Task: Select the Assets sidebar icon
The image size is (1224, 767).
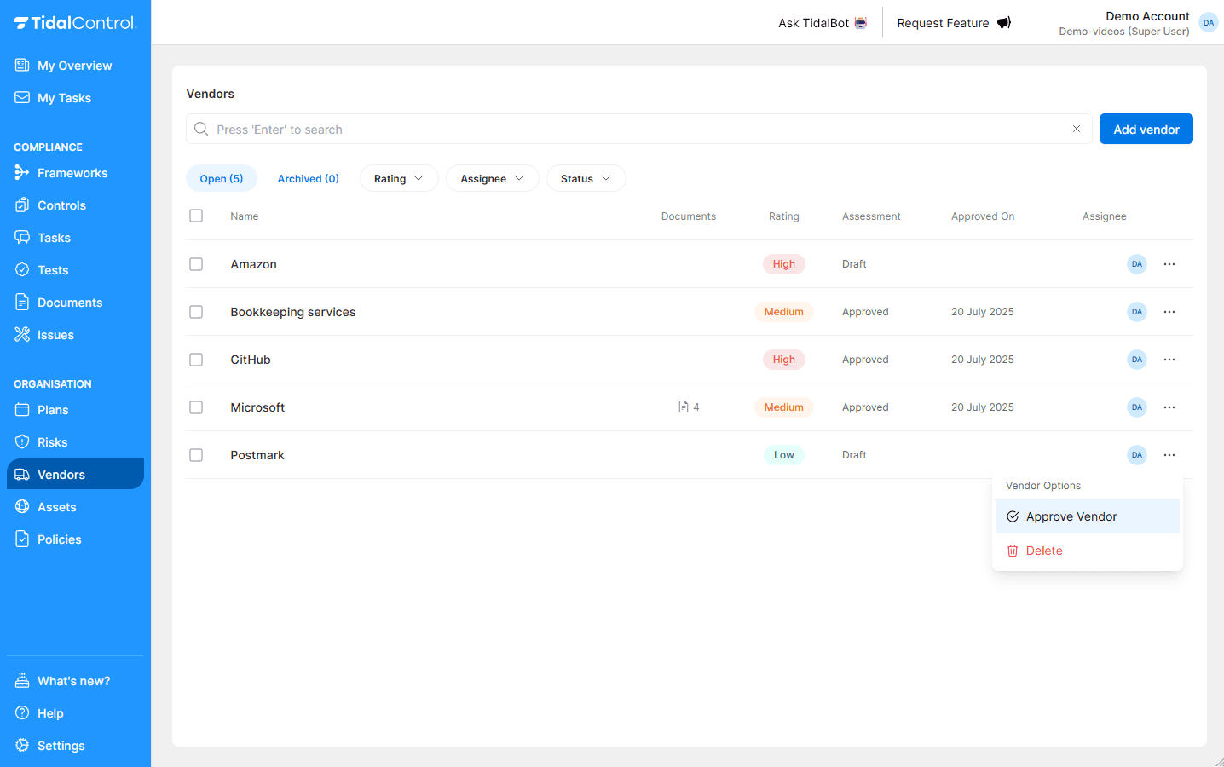Action: tap(23, 506)
